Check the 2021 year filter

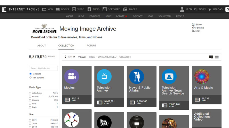(30, 120)
